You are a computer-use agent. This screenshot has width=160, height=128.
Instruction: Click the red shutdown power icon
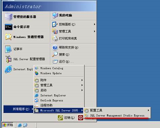[81, 118]
